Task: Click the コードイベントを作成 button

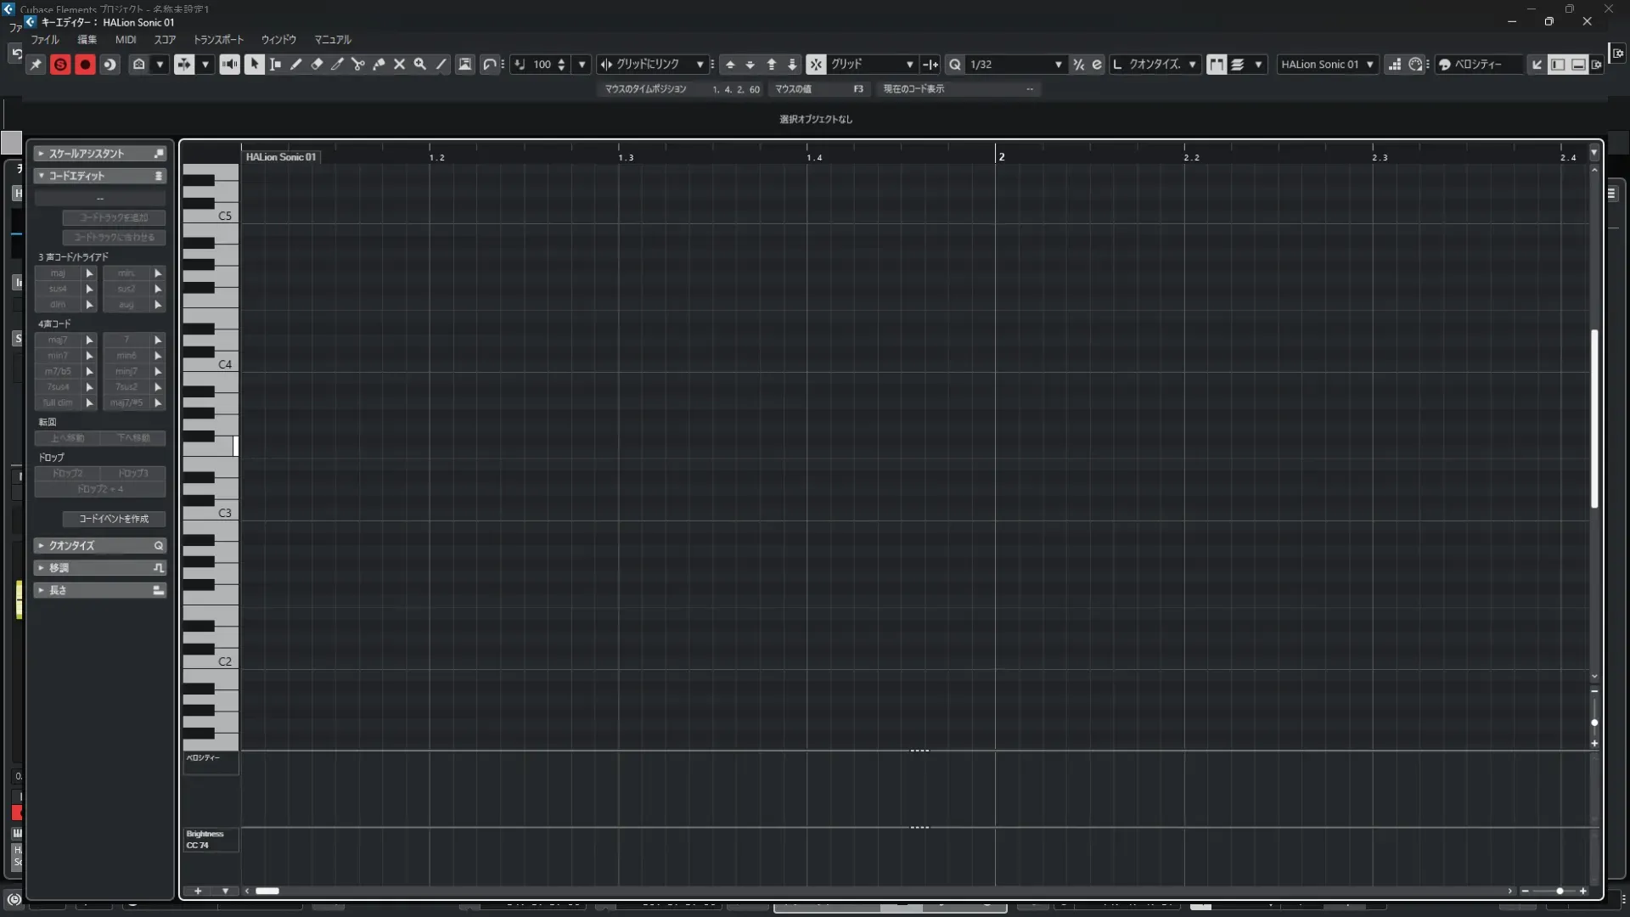Action: pyautogui.click(x=114, y=519)
